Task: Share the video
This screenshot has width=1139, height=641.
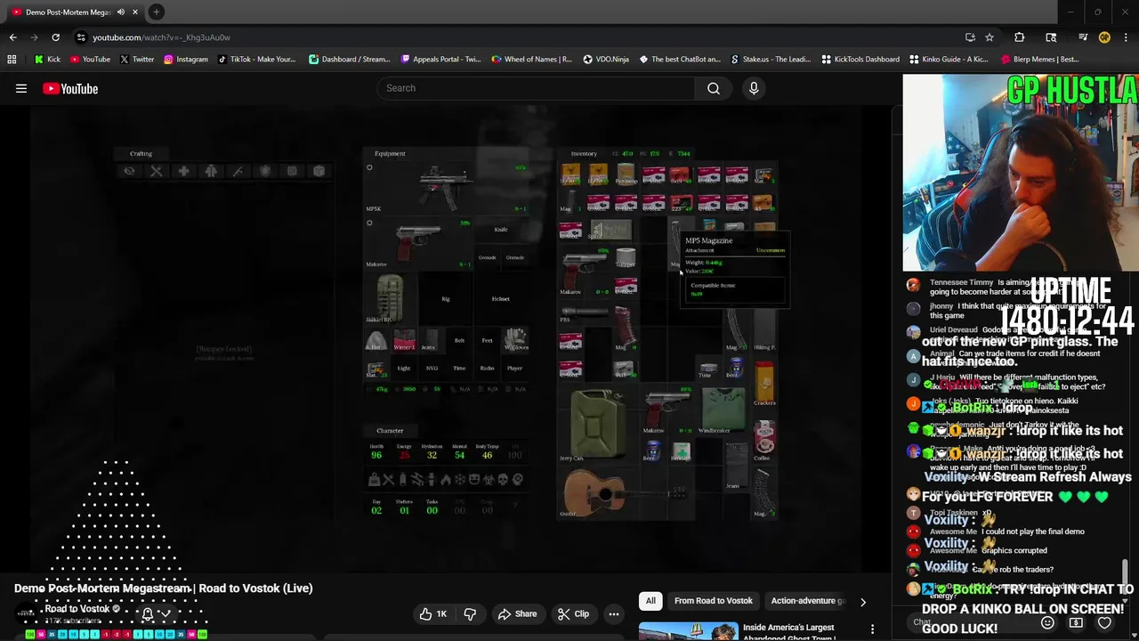Action: click(517, 613)
